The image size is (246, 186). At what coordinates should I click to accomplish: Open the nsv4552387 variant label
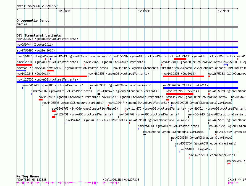click(x=61, y=91)
